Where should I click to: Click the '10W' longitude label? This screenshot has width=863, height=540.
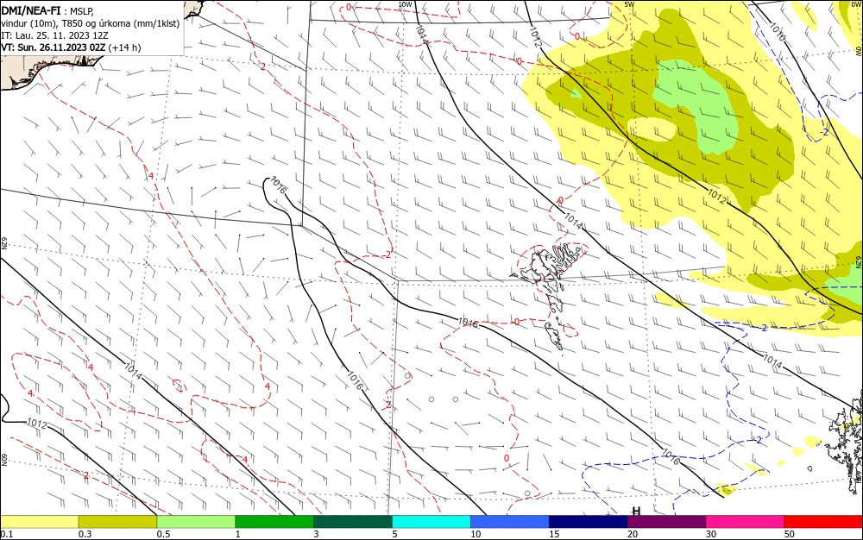405,4
